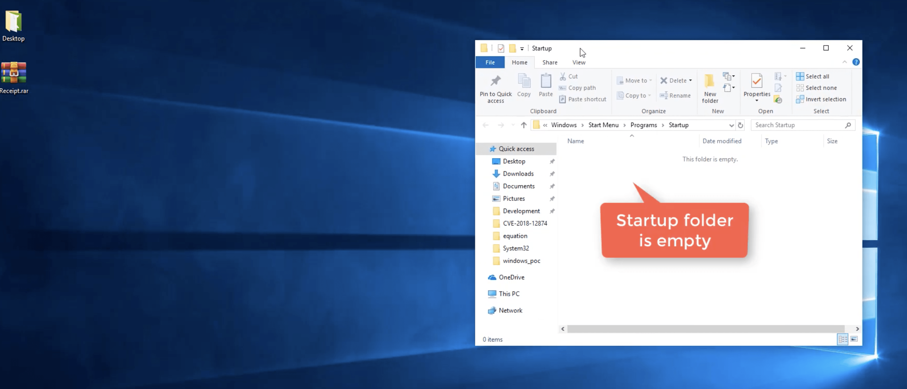907x389 pixels.
Task: Click Invert selection in ribbon
Action: click(x=821, y=99)
